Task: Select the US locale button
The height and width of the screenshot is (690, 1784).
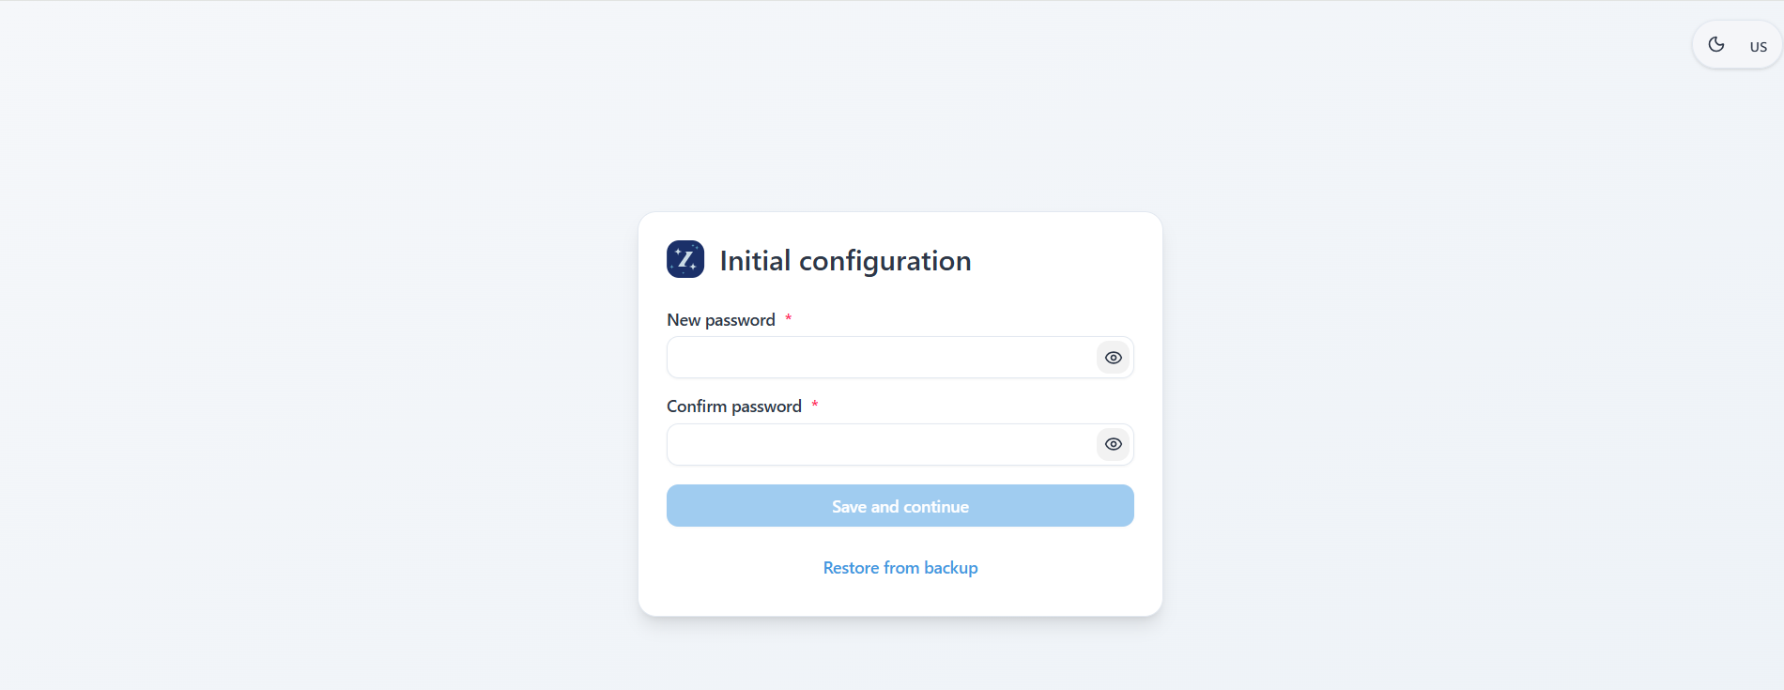Action: (1758, 46)
